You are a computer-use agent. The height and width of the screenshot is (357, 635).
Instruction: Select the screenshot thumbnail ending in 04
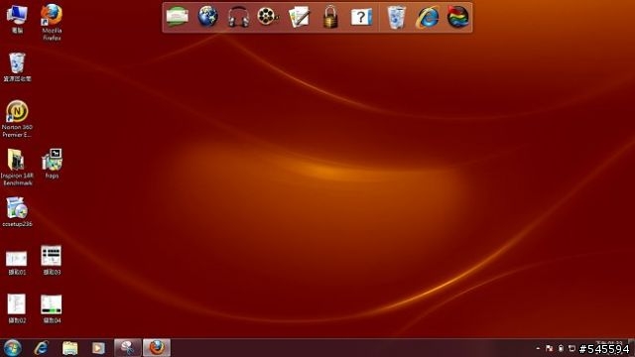(x=52, y=308)
